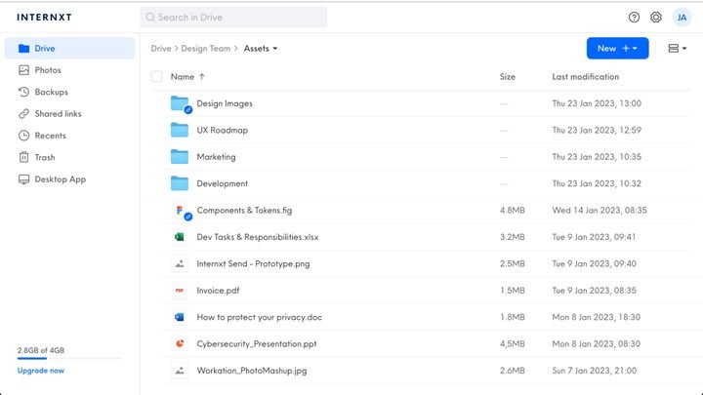This screenshot has width=703, height=395.
Task: Click the JA user avatar
Action: coord(682,18)
